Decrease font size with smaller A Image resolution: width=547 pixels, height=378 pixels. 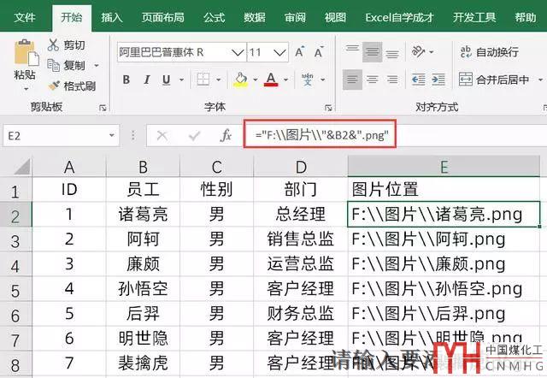click(x=319, y=52)
